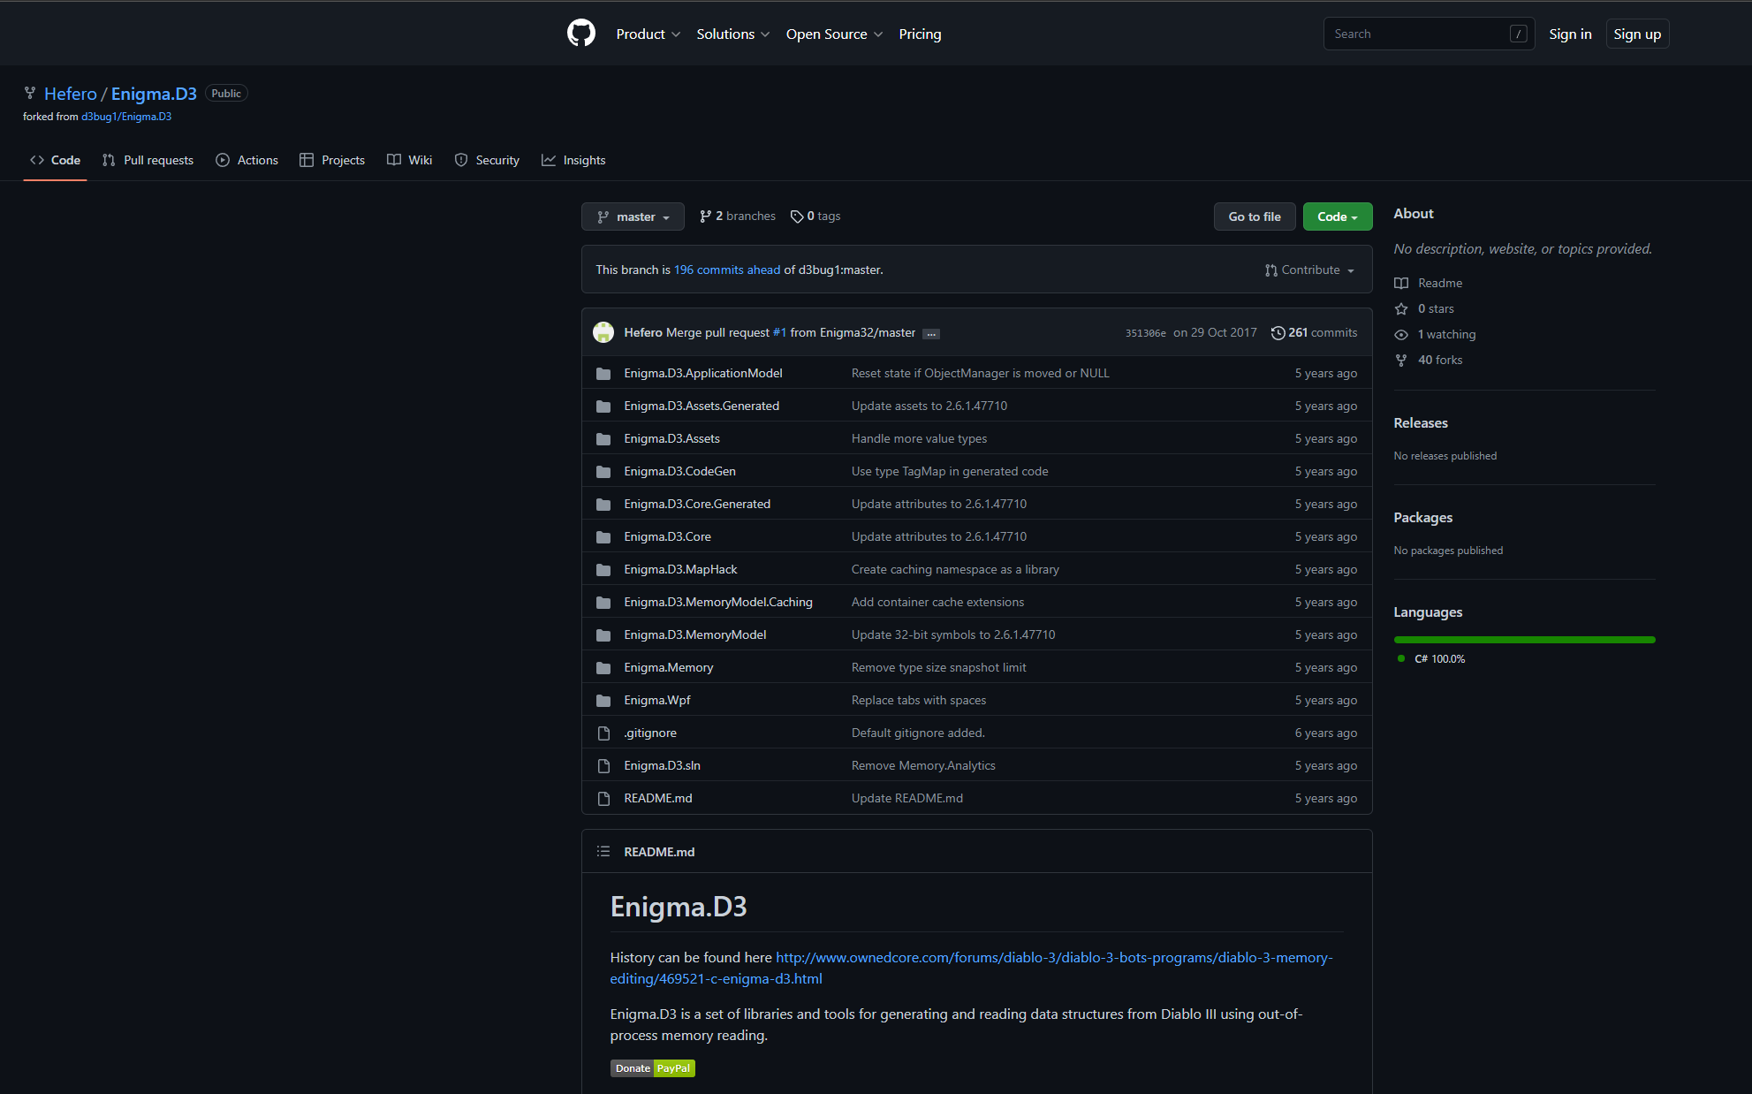
Task: Click the tags icon showing 0 tags
Action: click(x=797, y=217)
